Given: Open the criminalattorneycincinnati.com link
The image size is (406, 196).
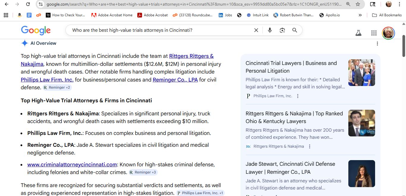Looking at the screenshot, I should pyautogui.click(x=72, y=165).
